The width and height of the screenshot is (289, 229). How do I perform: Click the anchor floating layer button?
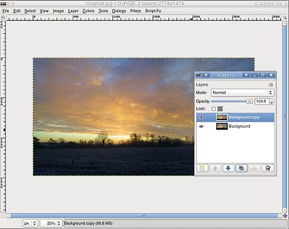click(x=254, y=168)
